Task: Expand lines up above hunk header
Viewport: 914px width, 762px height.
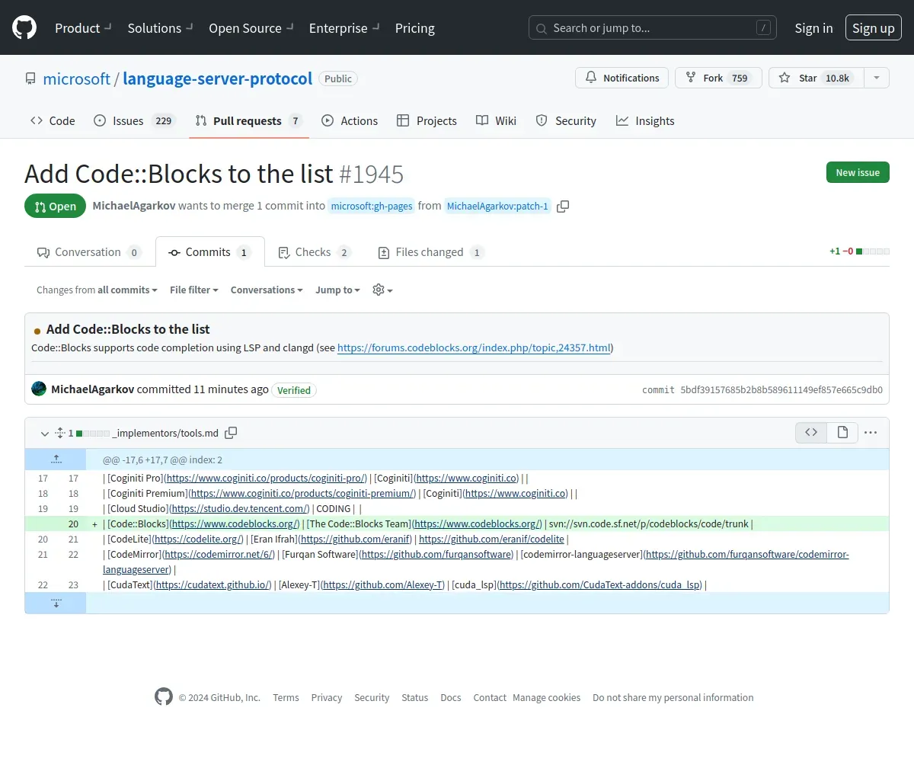Action: [56, 459]
